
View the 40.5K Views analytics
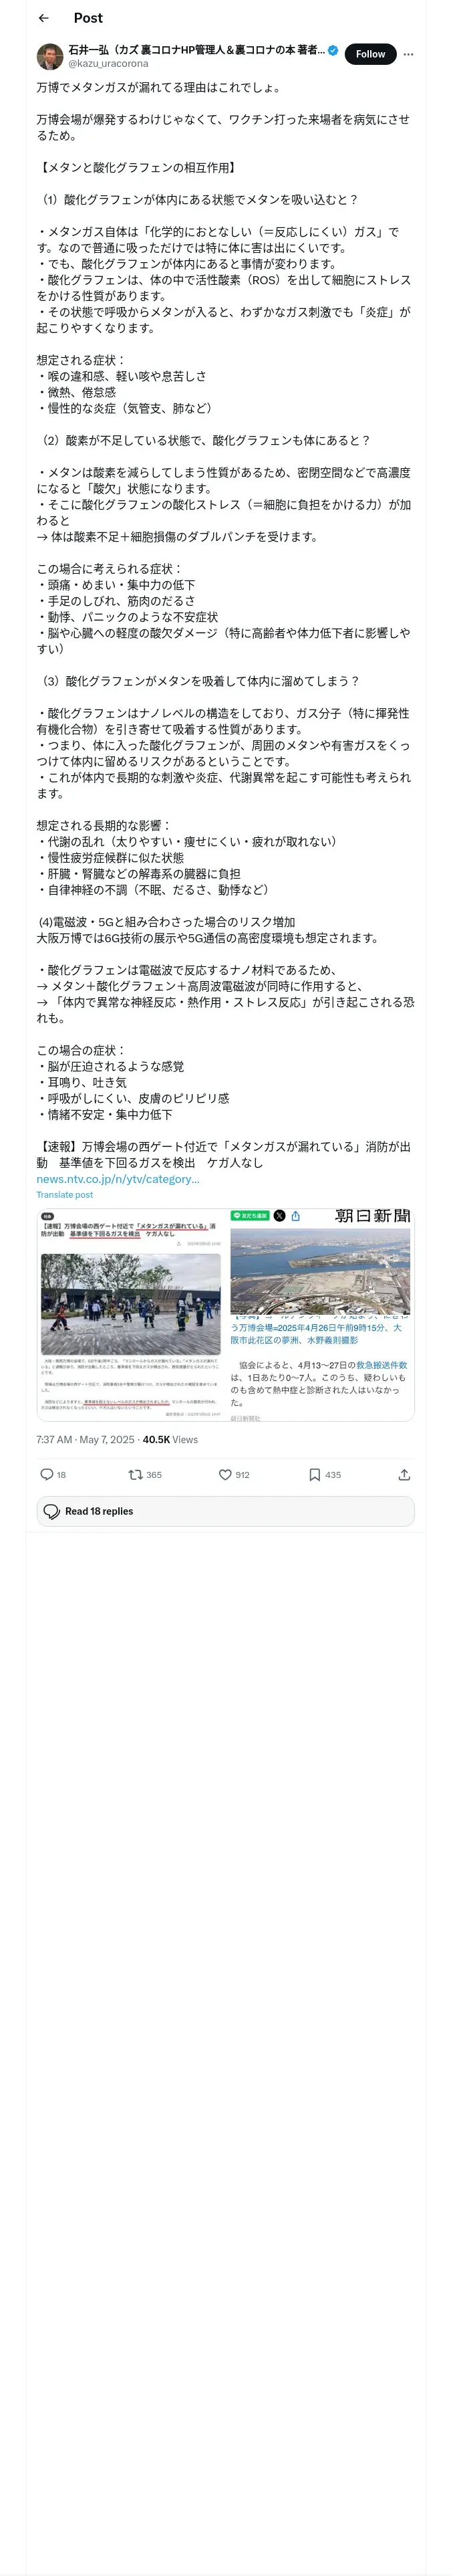click(170, 1440)
